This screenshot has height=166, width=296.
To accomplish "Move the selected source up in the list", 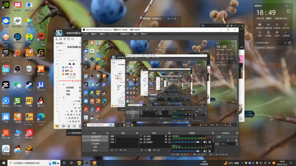I will pyautogui.click(x=154, y=150).
